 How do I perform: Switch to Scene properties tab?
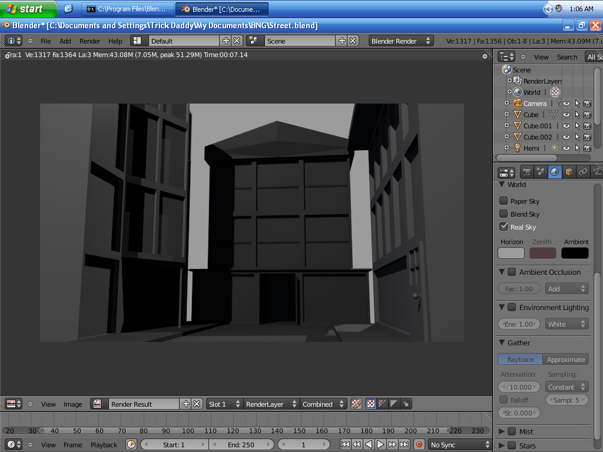coord(541,172)
